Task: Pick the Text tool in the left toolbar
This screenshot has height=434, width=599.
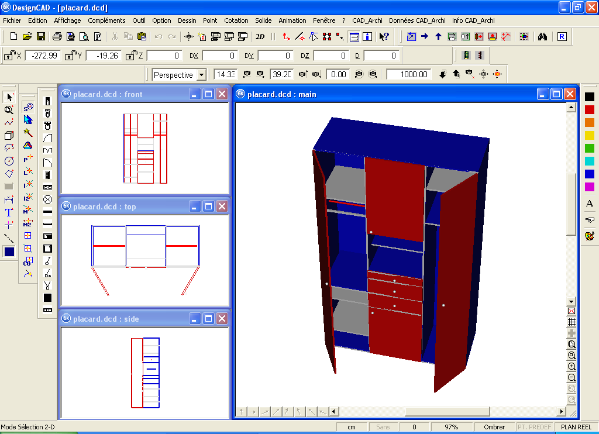Action: point(8,212)
